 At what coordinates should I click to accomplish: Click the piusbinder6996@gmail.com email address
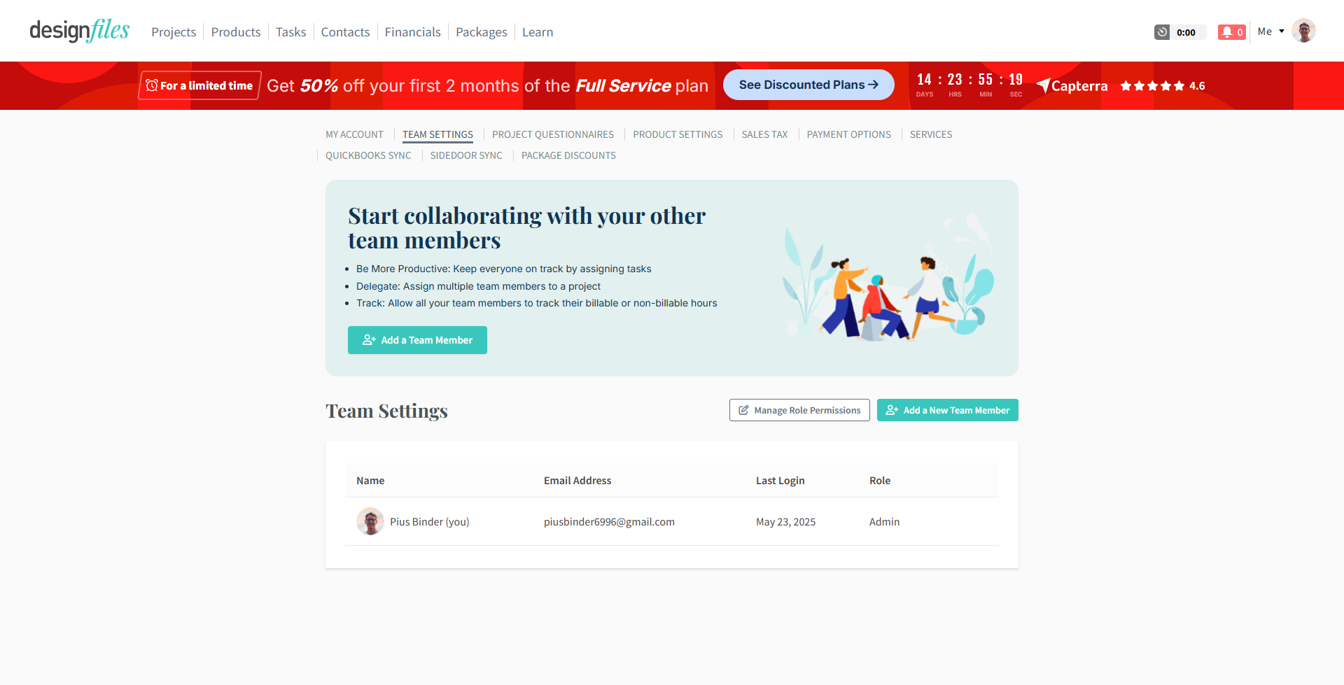(609, 522)
